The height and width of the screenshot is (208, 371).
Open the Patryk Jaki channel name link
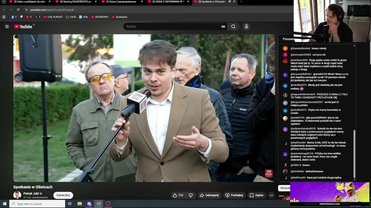[x=31, y=194]
